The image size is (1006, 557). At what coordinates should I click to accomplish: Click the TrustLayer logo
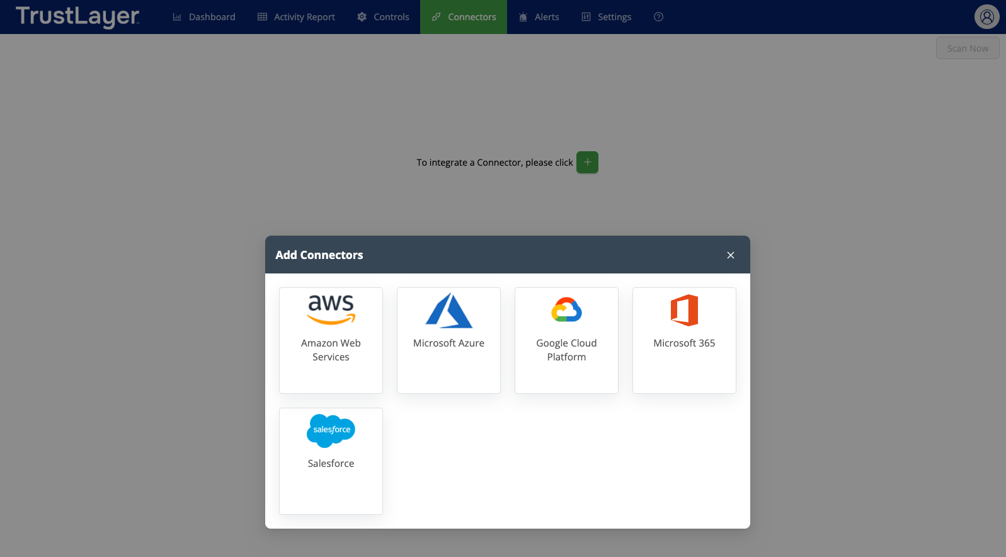(77, 17)
